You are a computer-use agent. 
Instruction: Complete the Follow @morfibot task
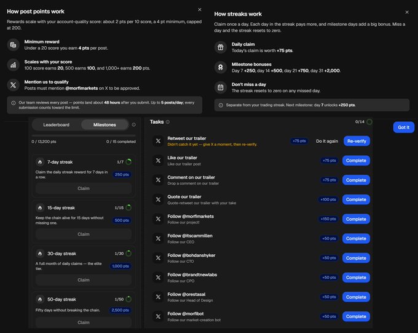click(x=356, y=316)
